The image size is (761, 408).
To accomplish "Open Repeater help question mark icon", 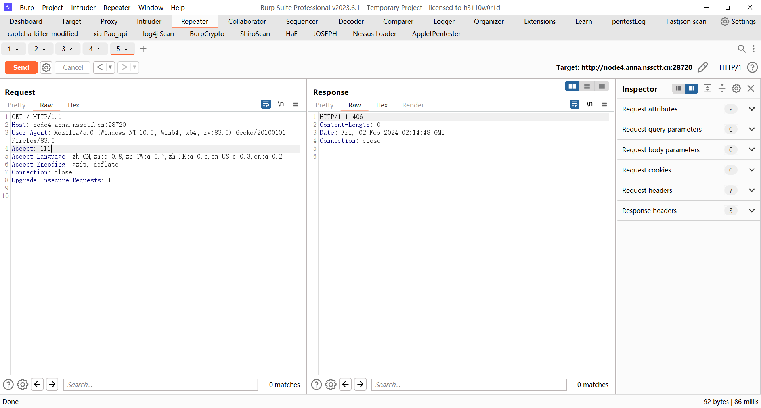I will click(752, 67).
